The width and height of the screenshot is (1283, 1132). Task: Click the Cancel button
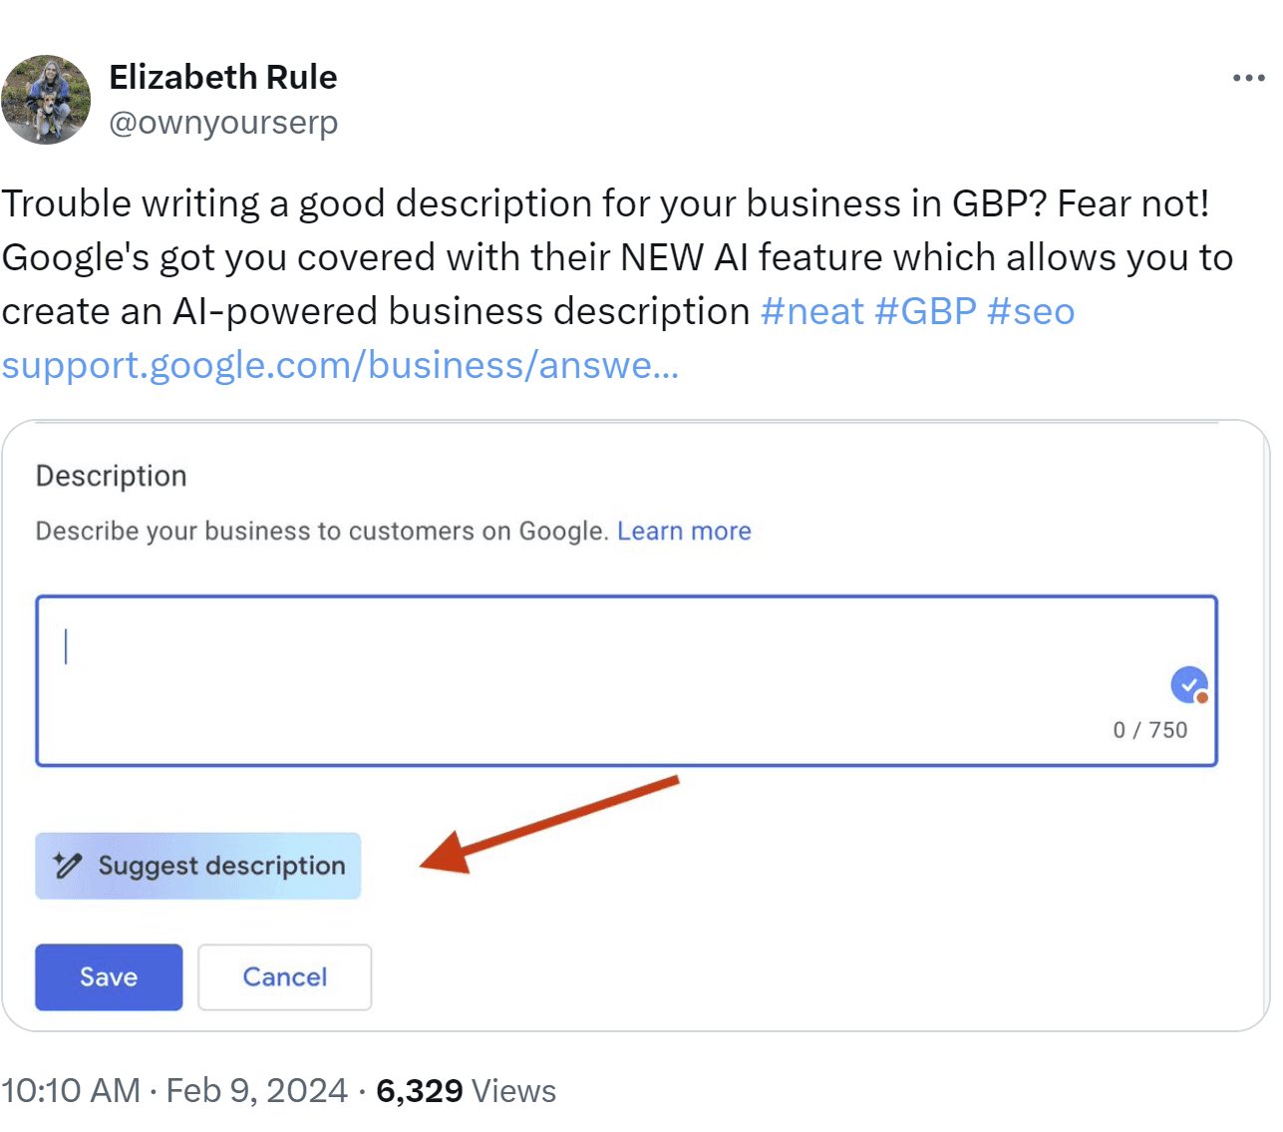(285, 977)
